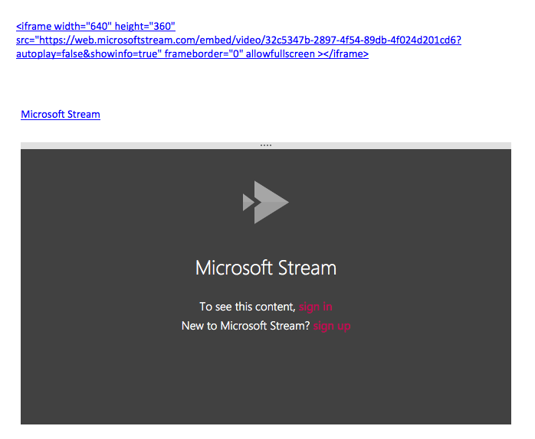Follow the pink 'sign up' link
Viewport: 535px width, 439px height.
pos(332,326)
